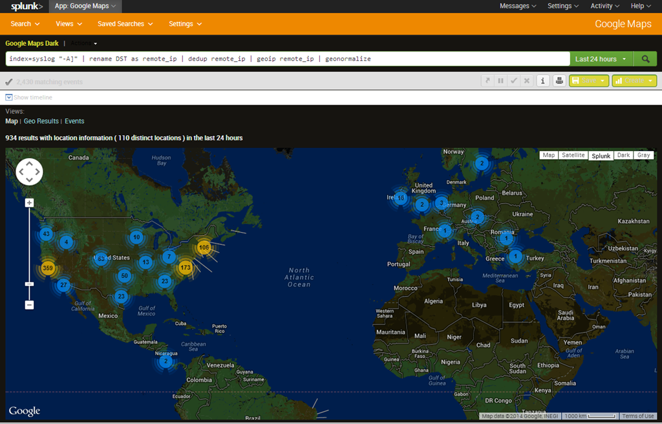Click the print results icon
Image resolution: width=662 pixels, height=424 pixels.
(559, 81)
